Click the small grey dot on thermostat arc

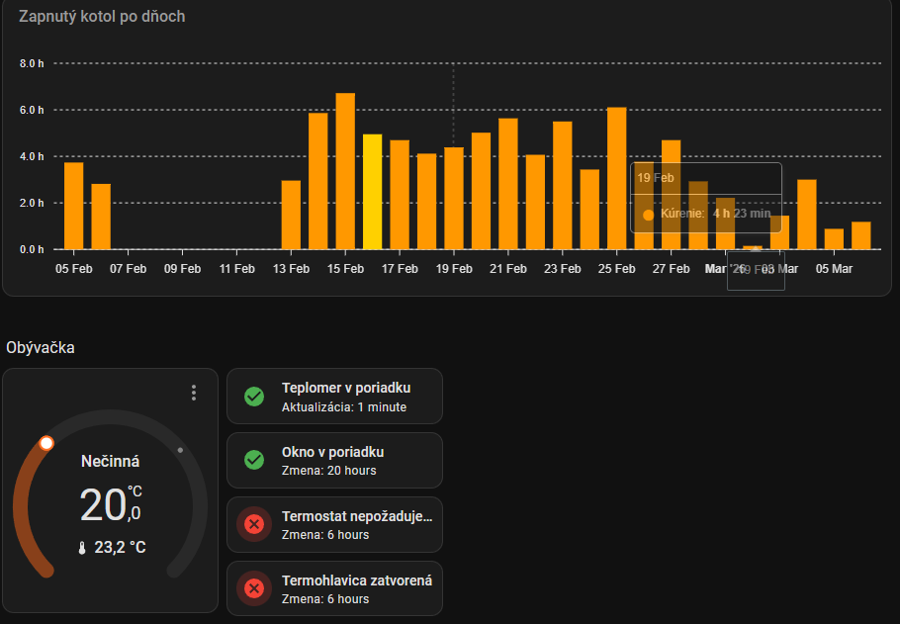pos(180,450)
